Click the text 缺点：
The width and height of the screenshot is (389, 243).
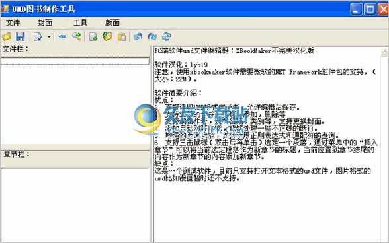tap(164, 164)
